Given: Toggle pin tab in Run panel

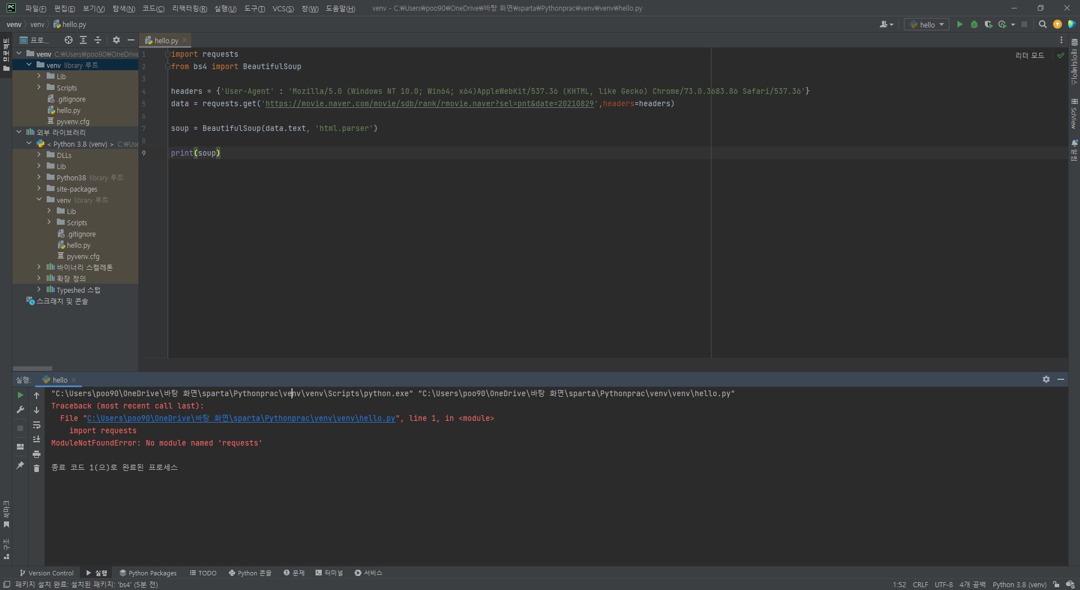Looking at the screenshot, I should pos(20,465).
